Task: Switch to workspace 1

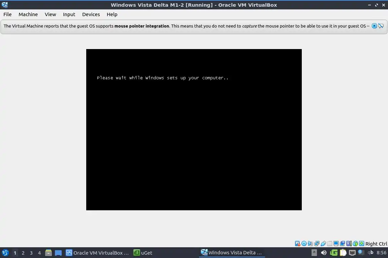Action: pyautogui.click(x=15, y=253)
